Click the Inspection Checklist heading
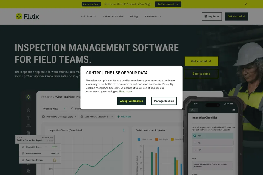Image resolution: width=263 pixels, height=175 pixels. [204, 118]
